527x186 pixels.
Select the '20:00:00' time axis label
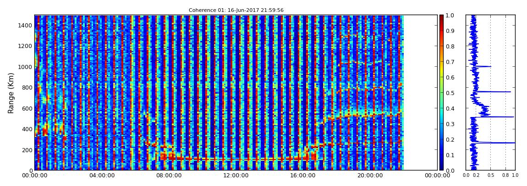pos(369,175)
